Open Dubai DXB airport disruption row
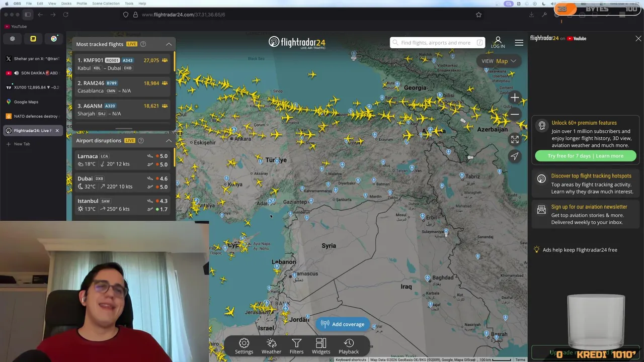 pos(123,183)
